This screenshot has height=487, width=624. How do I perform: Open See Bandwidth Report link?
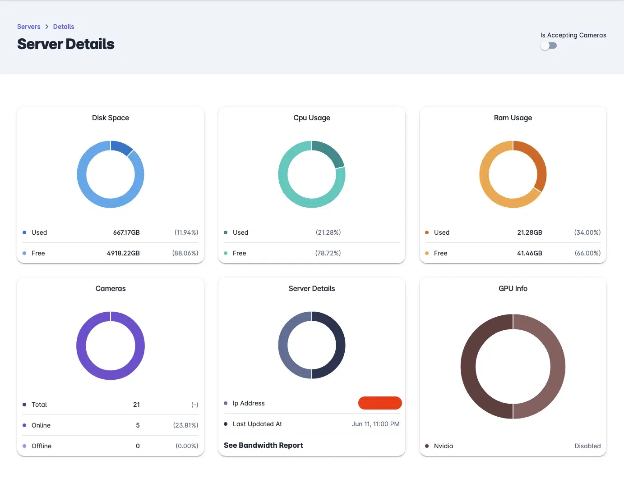(x=263, y=445)
